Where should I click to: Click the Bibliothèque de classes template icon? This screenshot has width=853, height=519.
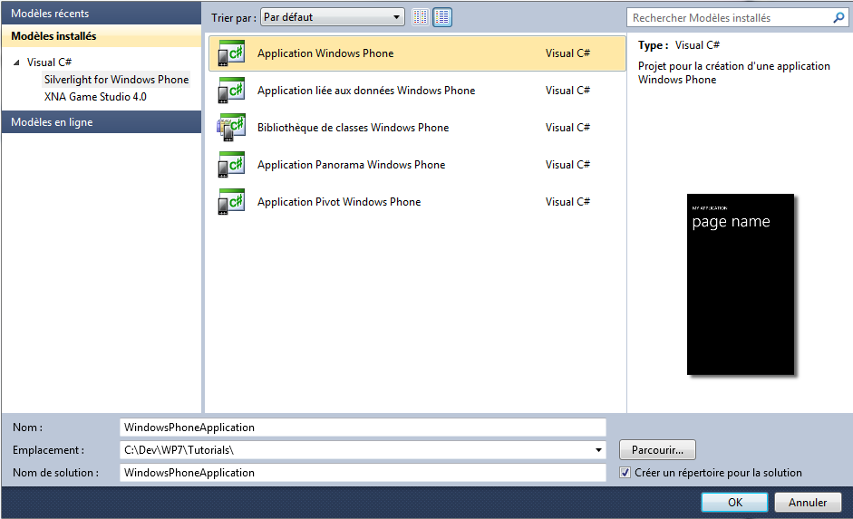point(231,129)
